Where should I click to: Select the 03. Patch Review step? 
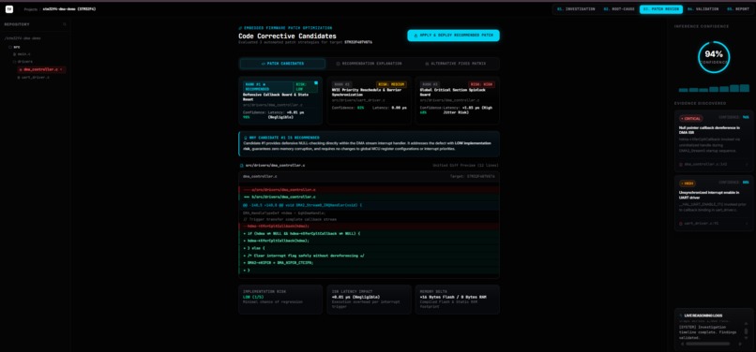click(x=660, y=9)
